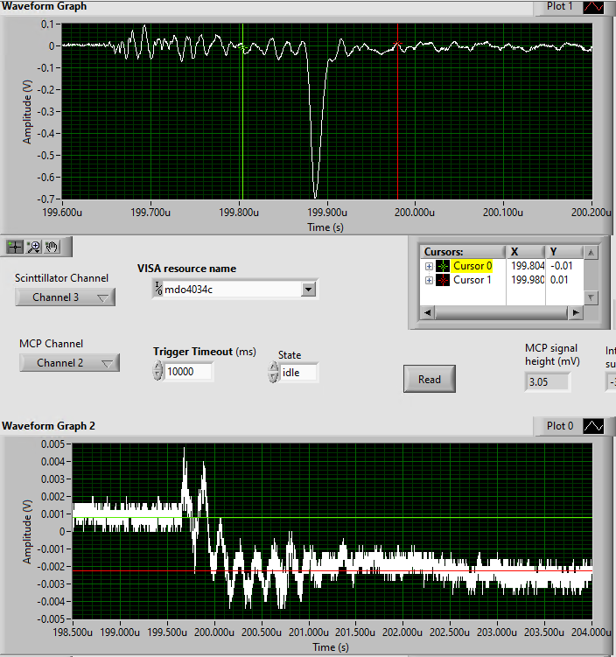The image size is (616, 657).
Task: Click the Cursor 1 Y value 0.01
Action: 559,280
